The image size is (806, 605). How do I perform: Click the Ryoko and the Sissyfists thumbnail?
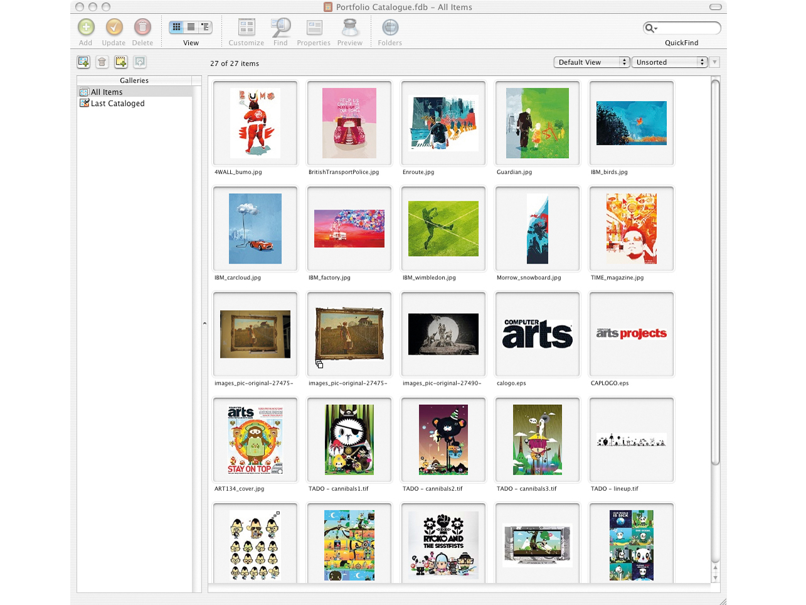tap(443, 543)
